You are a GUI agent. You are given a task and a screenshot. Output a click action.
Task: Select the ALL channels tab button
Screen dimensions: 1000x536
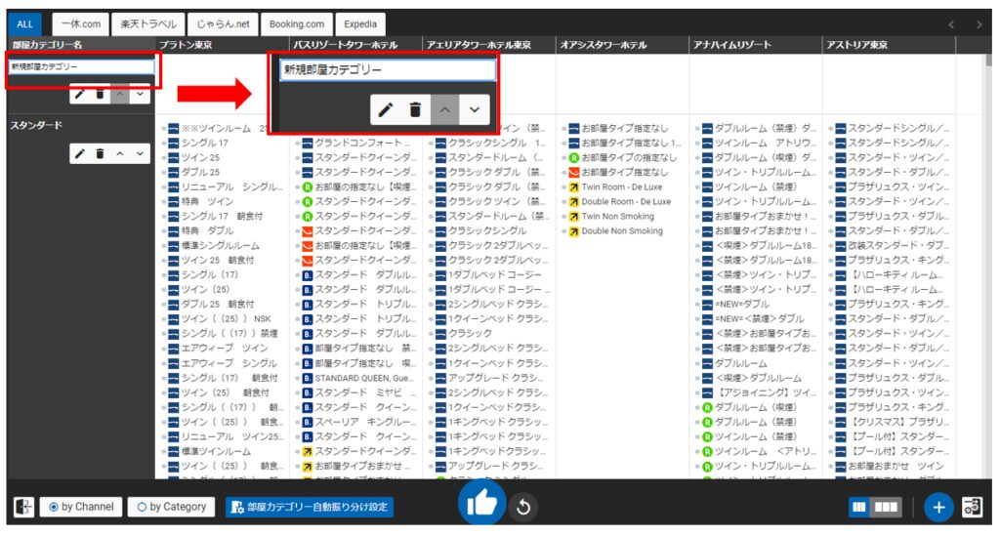pos(24,23)
